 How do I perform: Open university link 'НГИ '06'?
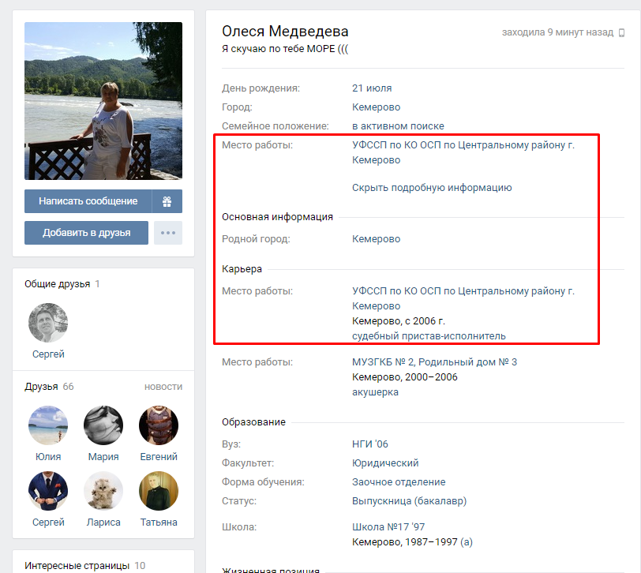[370, 444]
